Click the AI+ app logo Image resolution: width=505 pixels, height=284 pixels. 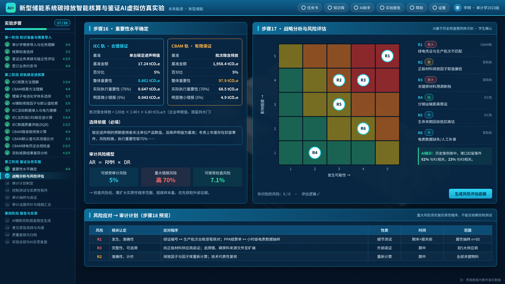click(11, 8)
